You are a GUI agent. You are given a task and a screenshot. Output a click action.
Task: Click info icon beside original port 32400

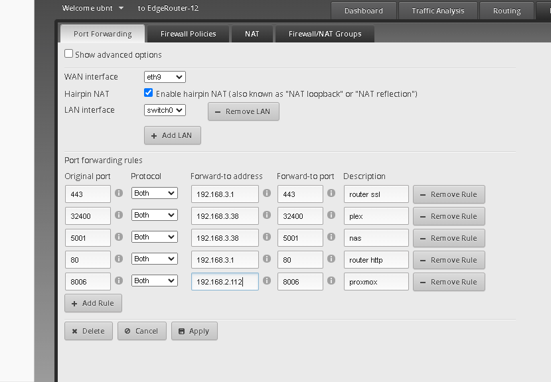(x=119, y=215)
